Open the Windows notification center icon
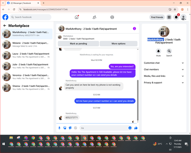Screen dimensions: 191x153 click(x=186, y=144)
